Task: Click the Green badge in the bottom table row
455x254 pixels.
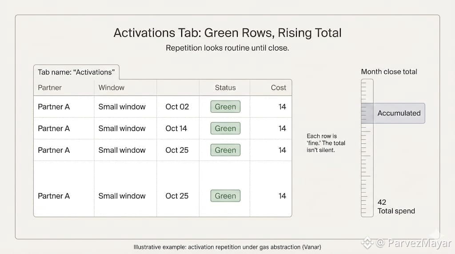Action: click(x=225, y=196)
